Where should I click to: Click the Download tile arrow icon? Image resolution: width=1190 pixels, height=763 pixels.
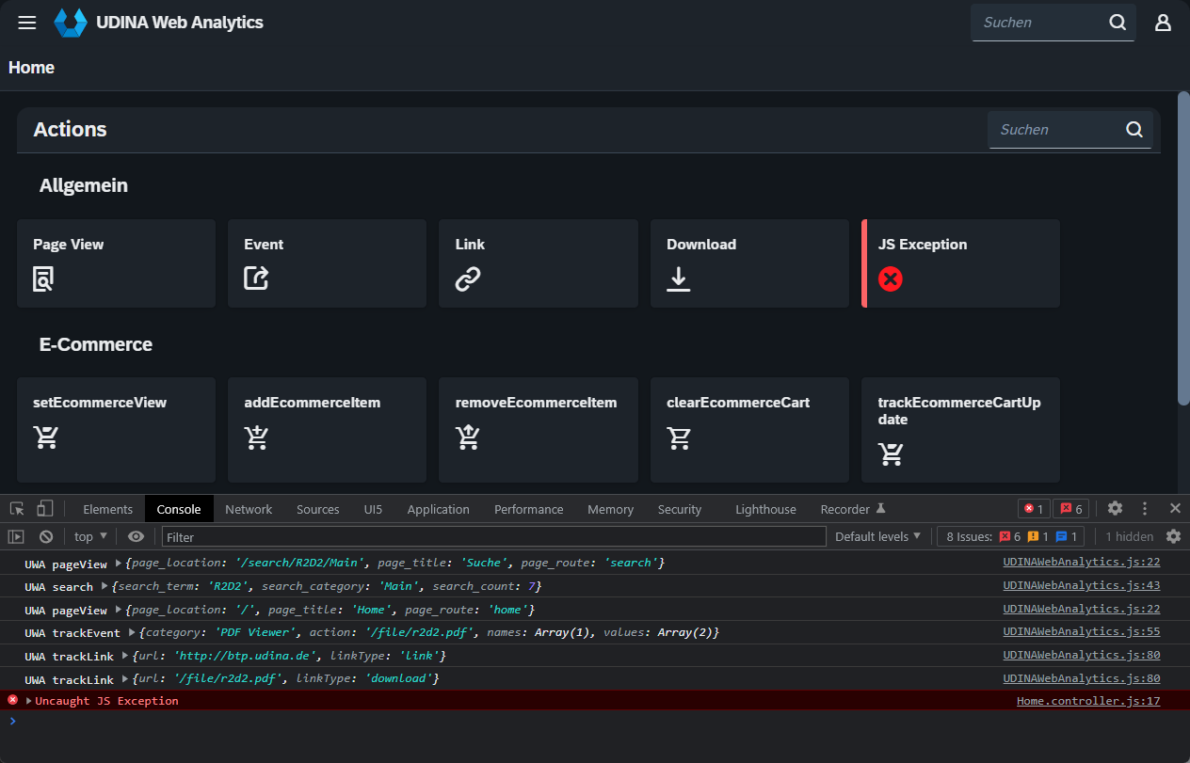(678, 278)
